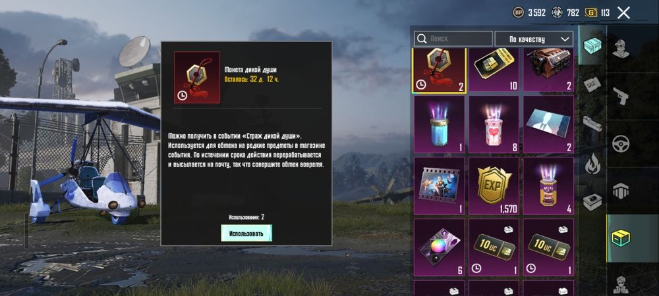Open the flame effects category icon
Viewport: 659px width, 296px height.
point(592,163)
